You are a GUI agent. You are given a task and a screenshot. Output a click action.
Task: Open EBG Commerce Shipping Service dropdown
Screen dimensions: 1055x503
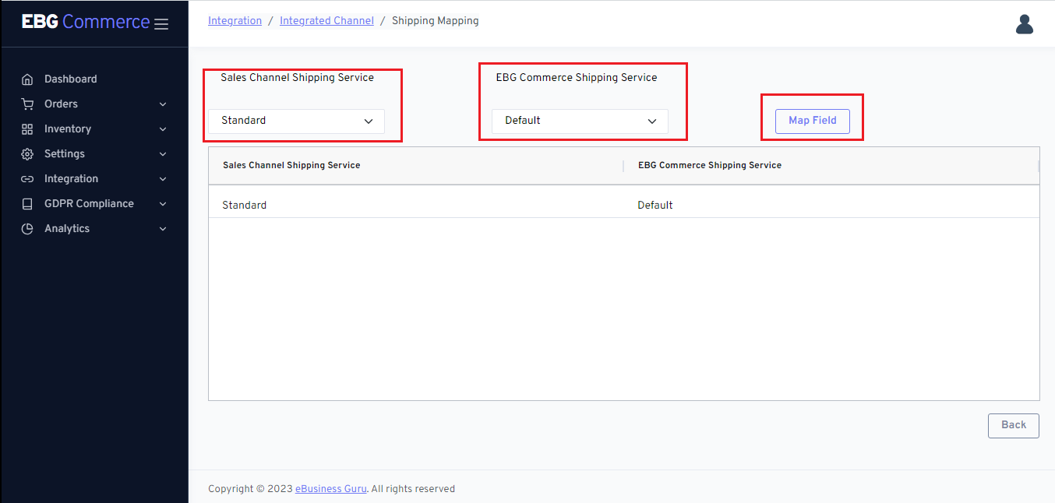pos(580,121)
